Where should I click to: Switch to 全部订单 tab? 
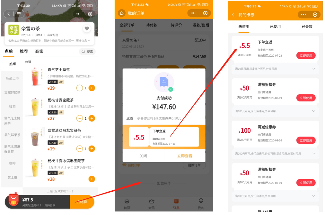[127, 25]
